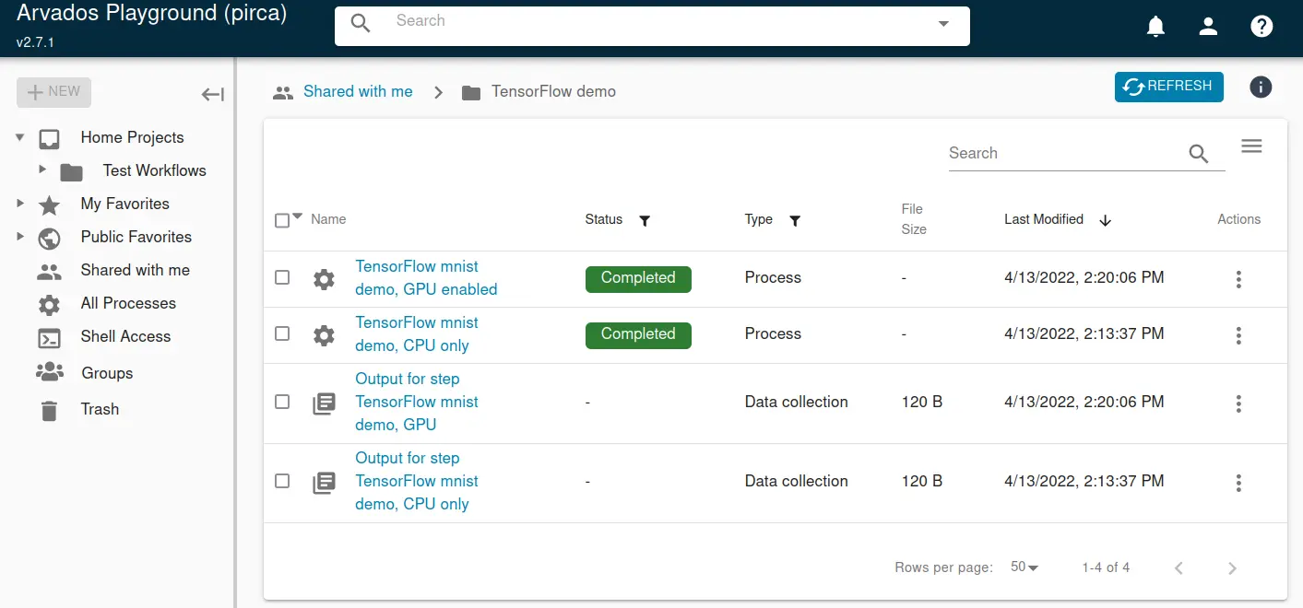
Task: Open actions menu for CPU only process
Action: pos(1238,335)
